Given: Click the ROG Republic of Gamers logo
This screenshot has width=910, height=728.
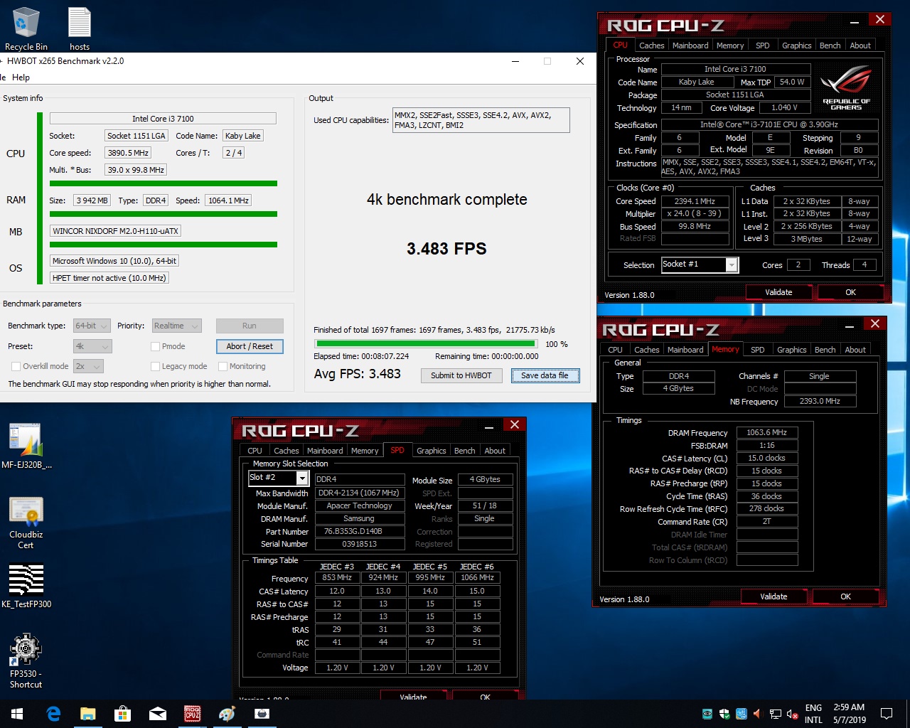Looking at the screenshot, I should (846, 88).
